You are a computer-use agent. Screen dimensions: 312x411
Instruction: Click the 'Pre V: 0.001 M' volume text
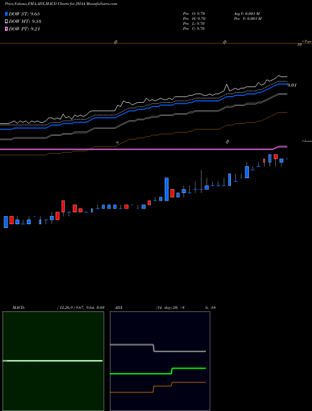tap(247, 19)
